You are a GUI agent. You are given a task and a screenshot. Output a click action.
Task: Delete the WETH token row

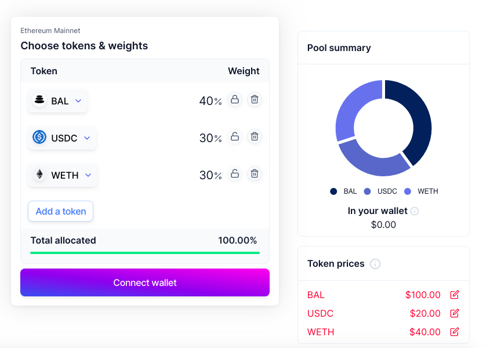click(x=254, y=173)
